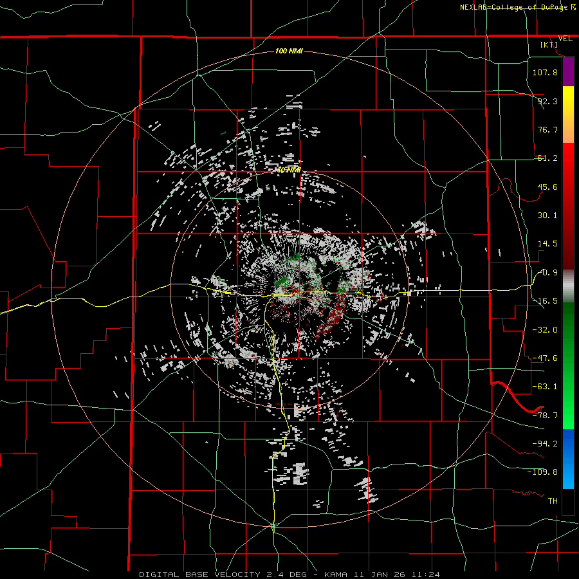Click the green segment of the velocity color bar

[568, 365]
